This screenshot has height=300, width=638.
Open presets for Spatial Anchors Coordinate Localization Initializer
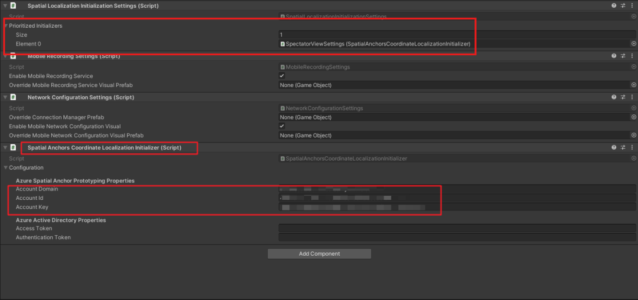[x=623, y=148]
